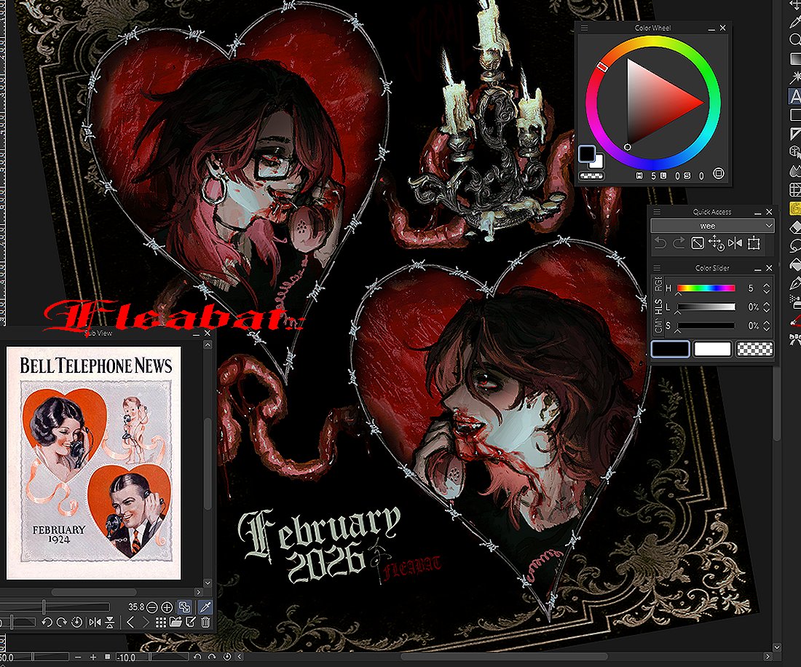The width and height of the screenshot is (801, 667).
Task: Click Free transform icon in Quick Access panel
Action: pyautogui.click(x=754, y=243)
